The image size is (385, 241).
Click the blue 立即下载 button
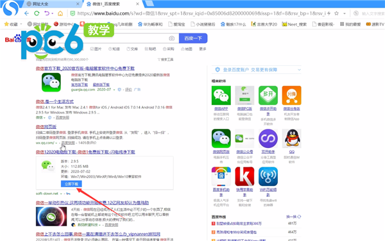(x=71, y=184)
